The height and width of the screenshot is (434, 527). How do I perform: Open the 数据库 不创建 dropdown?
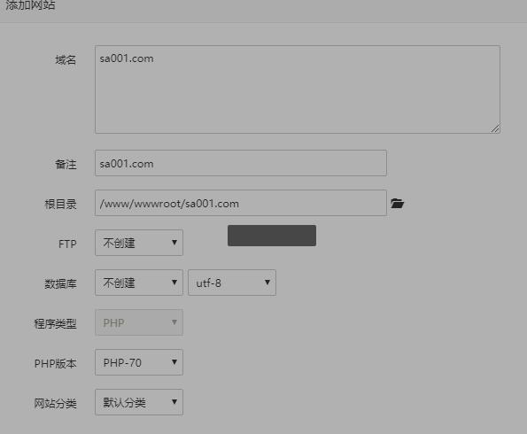[139, 283]
